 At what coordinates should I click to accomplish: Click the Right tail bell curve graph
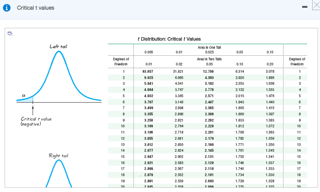[59, 174]
